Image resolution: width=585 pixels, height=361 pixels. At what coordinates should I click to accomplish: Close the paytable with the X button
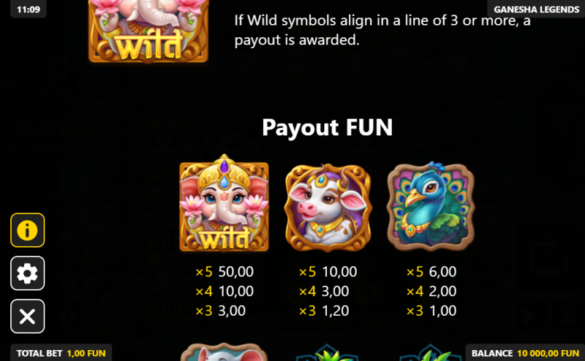(x=28, y=316)
